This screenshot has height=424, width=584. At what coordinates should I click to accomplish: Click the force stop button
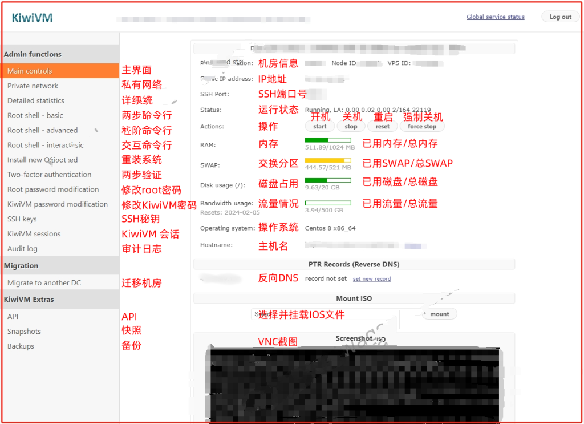(x=421, y=127)
